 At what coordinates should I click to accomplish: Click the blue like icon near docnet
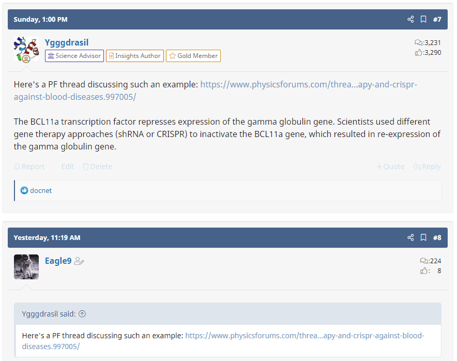click(x=24, y=190)
